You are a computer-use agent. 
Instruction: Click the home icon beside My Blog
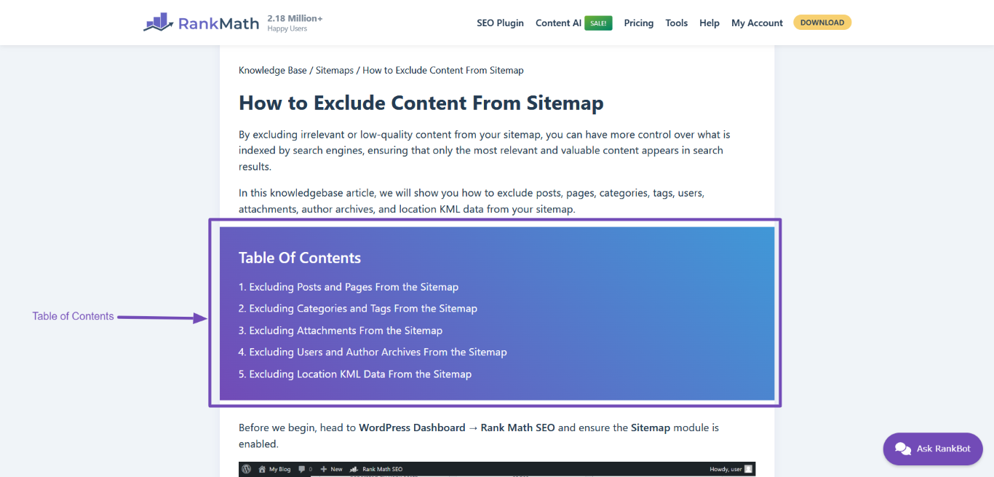click(x=263, y=469)
